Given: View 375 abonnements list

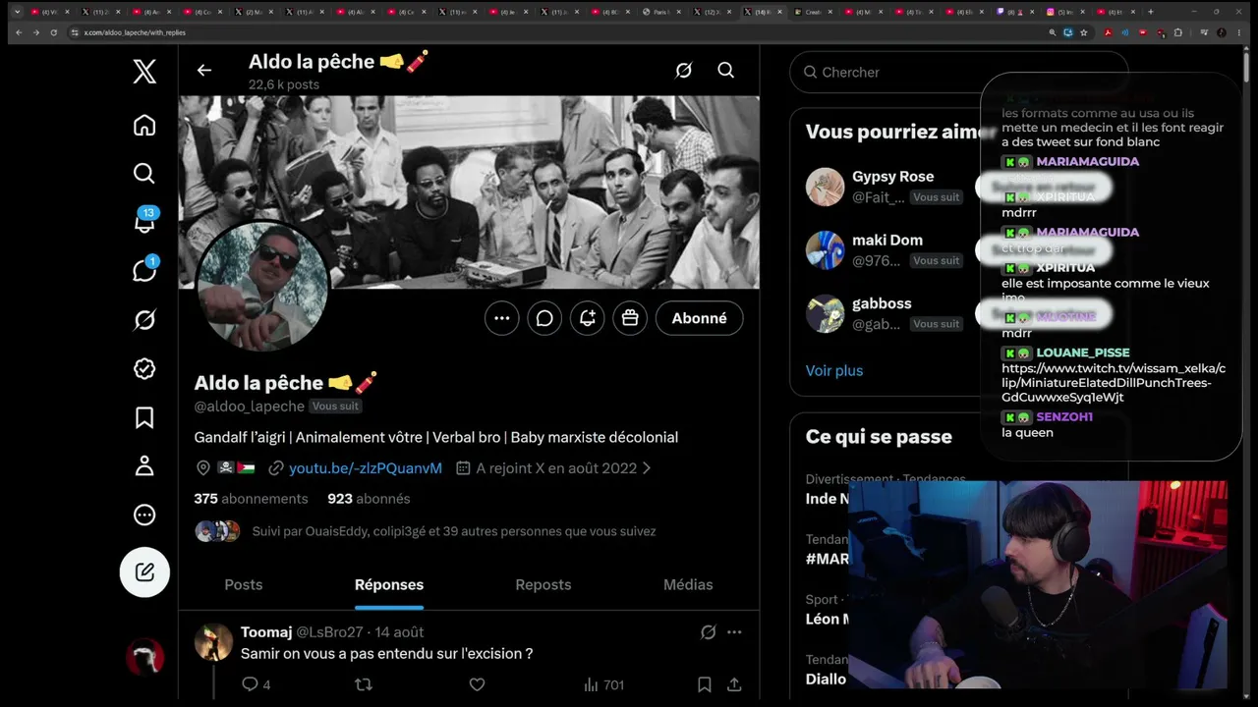Looking at the screenshot, I should [x=251, y=499].
